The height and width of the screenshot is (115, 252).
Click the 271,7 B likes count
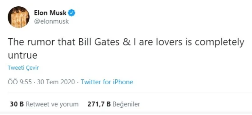pyautogui.click(x=99, y=104)
